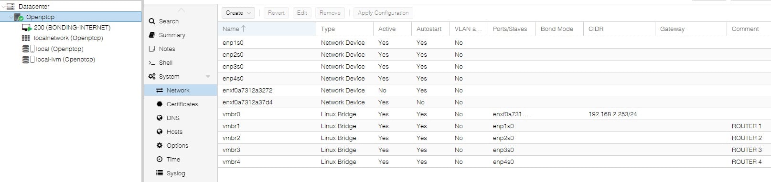Open the Search magnifier icon in sidebar
771x182 pixels.
[152, 21]
